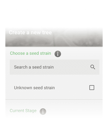Image resolution: width=108 pixels, height=135 pixels.
Task: Show seed strain help via the info icon
Action: [x=58, y=54]
